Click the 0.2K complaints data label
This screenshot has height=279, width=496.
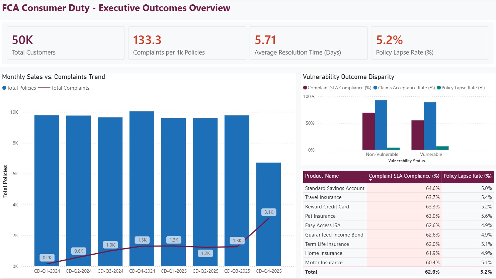(47, 258)
